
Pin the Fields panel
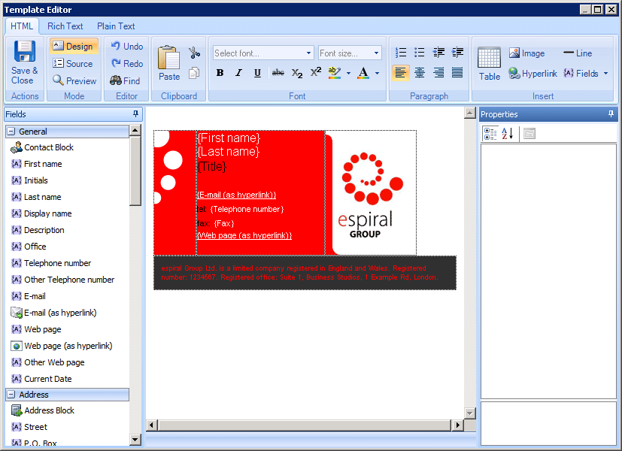[135, 114]
